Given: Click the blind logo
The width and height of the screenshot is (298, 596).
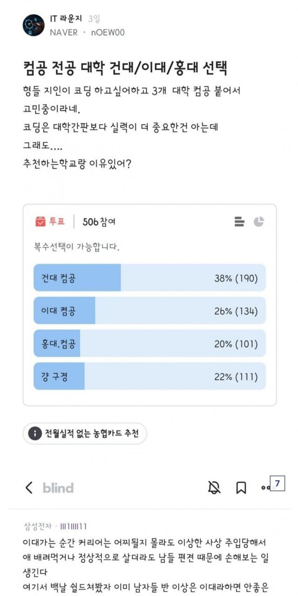Looking at the screenshot, I should (58, 488).
